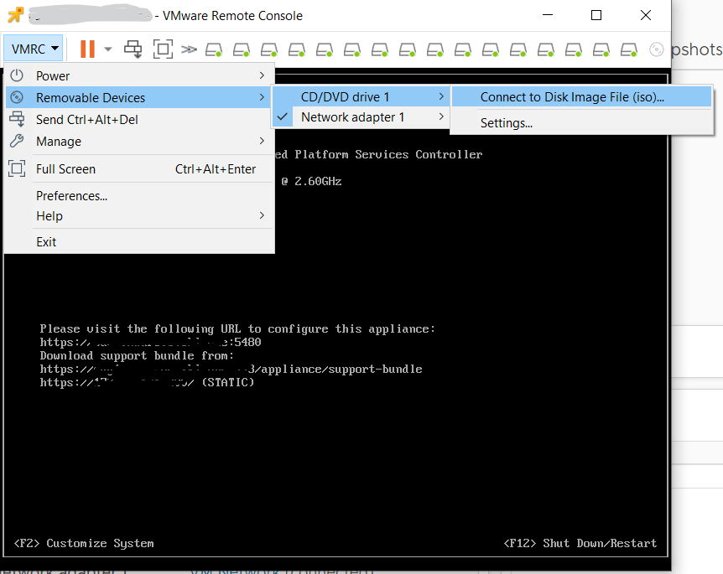Click the VMware Remote Console title bar icon

tap(15, 15)
